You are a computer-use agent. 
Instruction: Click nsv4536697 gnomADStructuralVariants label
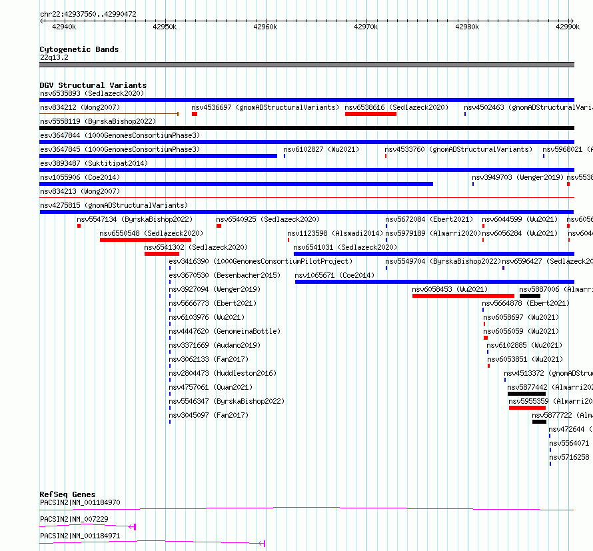(x=265, y=107)
